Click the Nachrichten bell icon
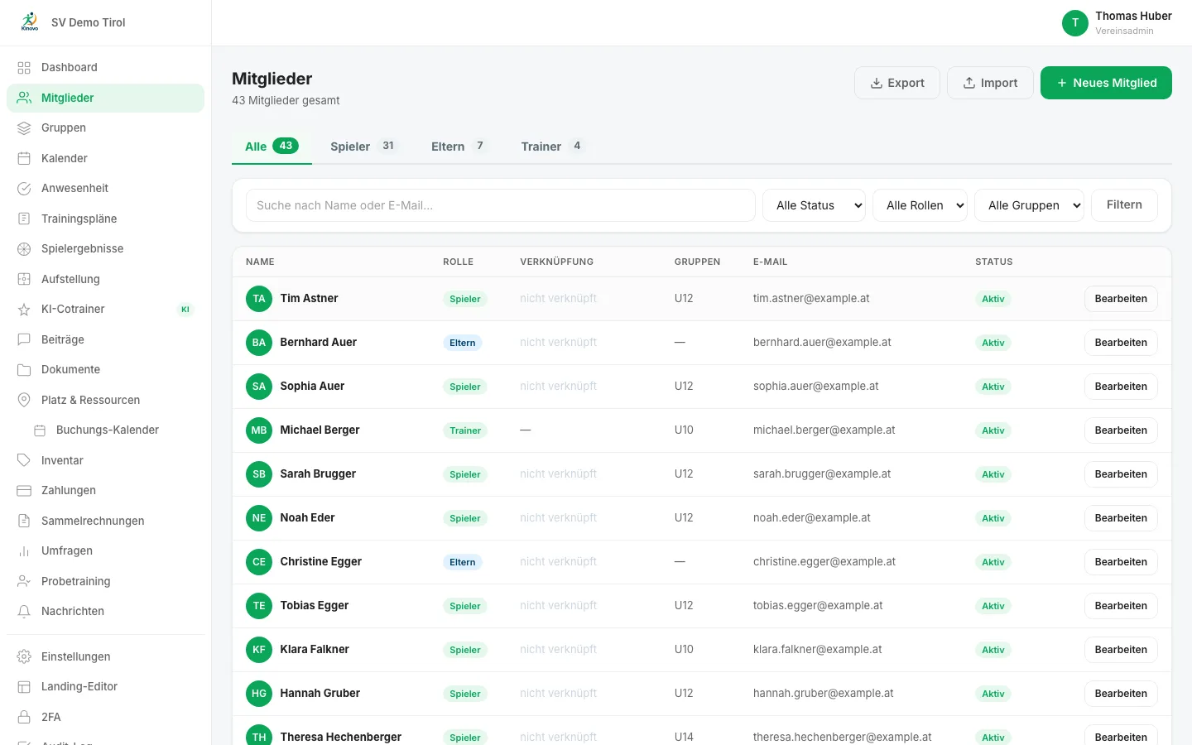The image size is (1192, 745). [24, 612]
